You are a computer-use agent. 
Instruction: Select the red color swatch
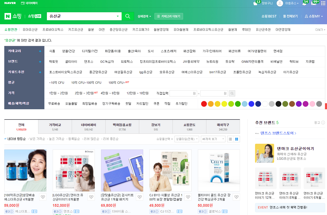pyautogui.click(x=204, y=104)
